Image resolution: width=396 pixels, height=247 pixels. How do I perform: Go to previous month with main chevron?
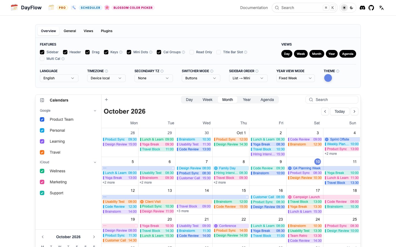click(325, 111)
